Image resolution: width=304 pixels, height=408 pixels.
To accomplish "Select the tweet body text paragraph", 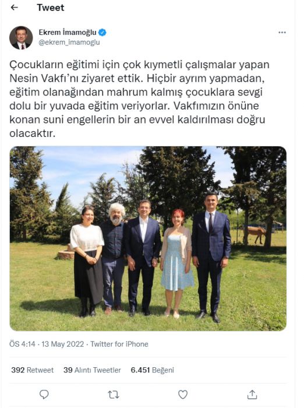I will [139, 99].
